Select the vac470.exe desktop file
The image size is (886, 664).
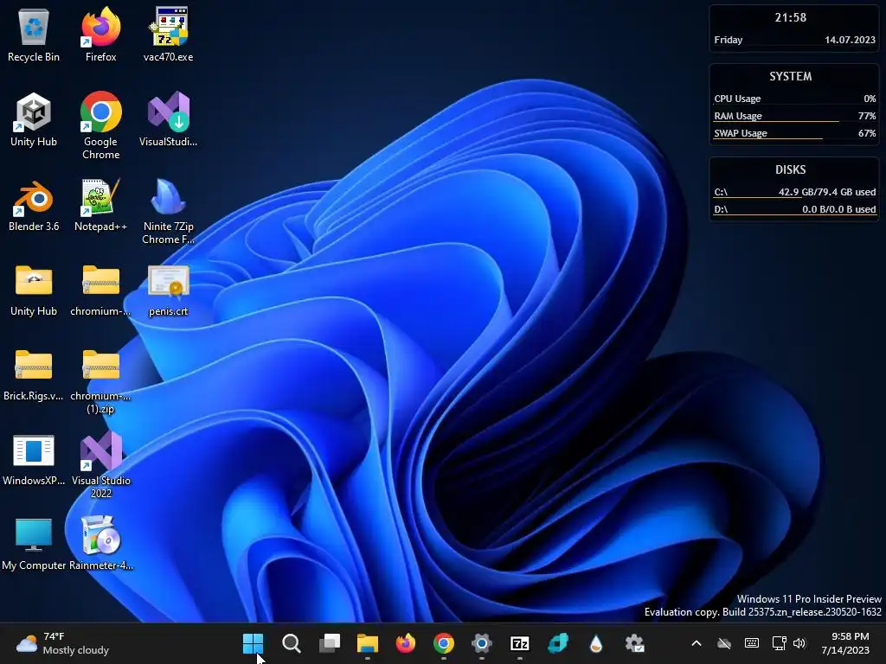pos(168,35)
